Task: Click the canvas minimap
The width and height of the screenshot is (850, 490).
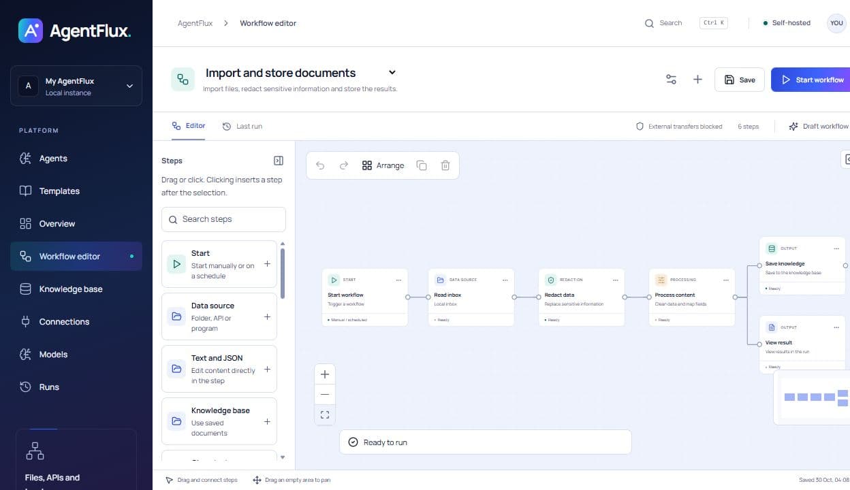Action: tap(812, 397)
